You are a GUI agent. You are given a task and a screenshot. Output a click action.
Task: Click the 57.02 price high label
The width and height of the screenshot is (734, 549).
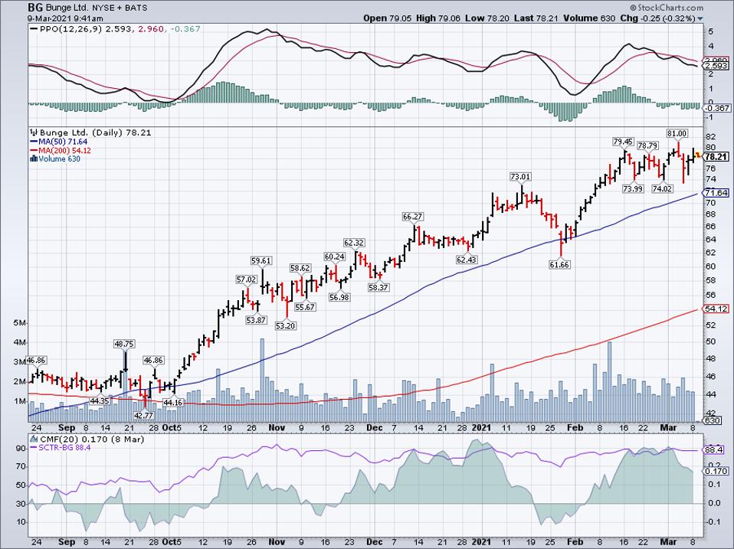(246, 279)
